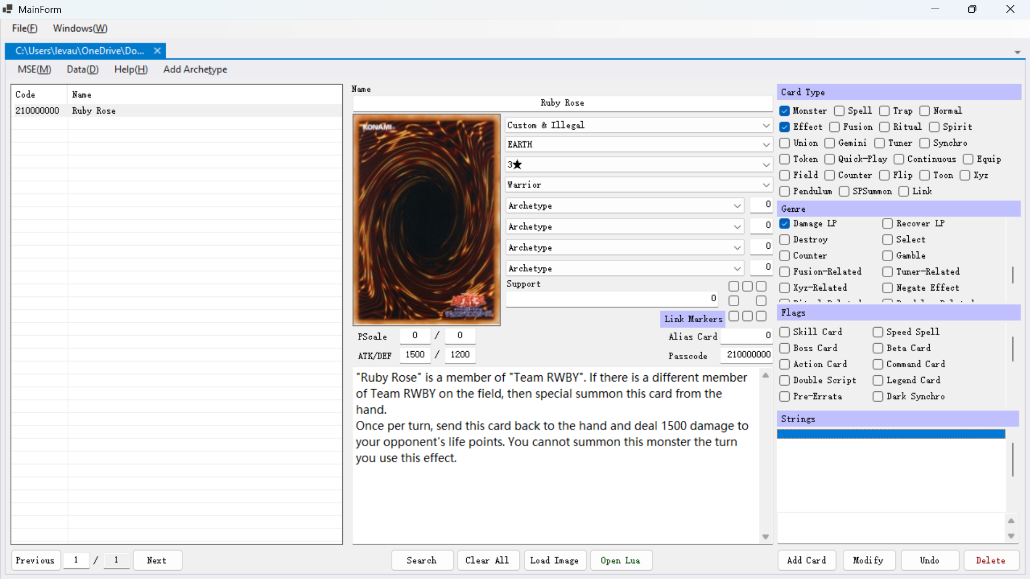This screenshot has height=579, width=1030.
Task: Open the Custom & Illegal format dropdown
Action: (766, 125)
